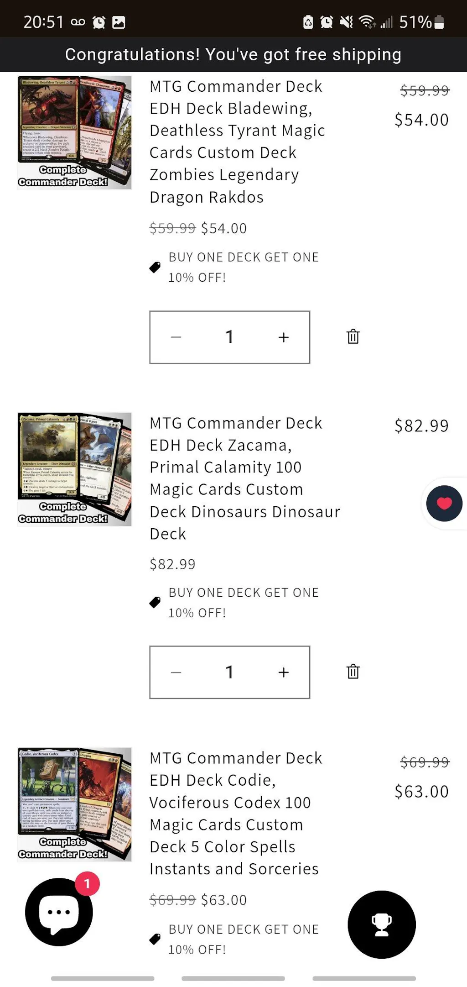The height and width of the screenshot is (987, 467).
Task: Open the Bladewing, Deathless Tyrant product link
Action: 237,142
